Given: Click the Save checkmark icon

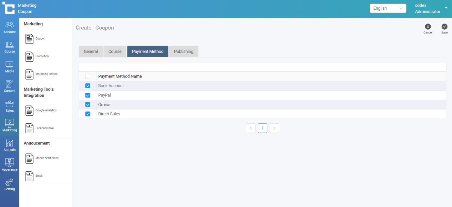Looking at the screenshot, I should click(445, 27).
